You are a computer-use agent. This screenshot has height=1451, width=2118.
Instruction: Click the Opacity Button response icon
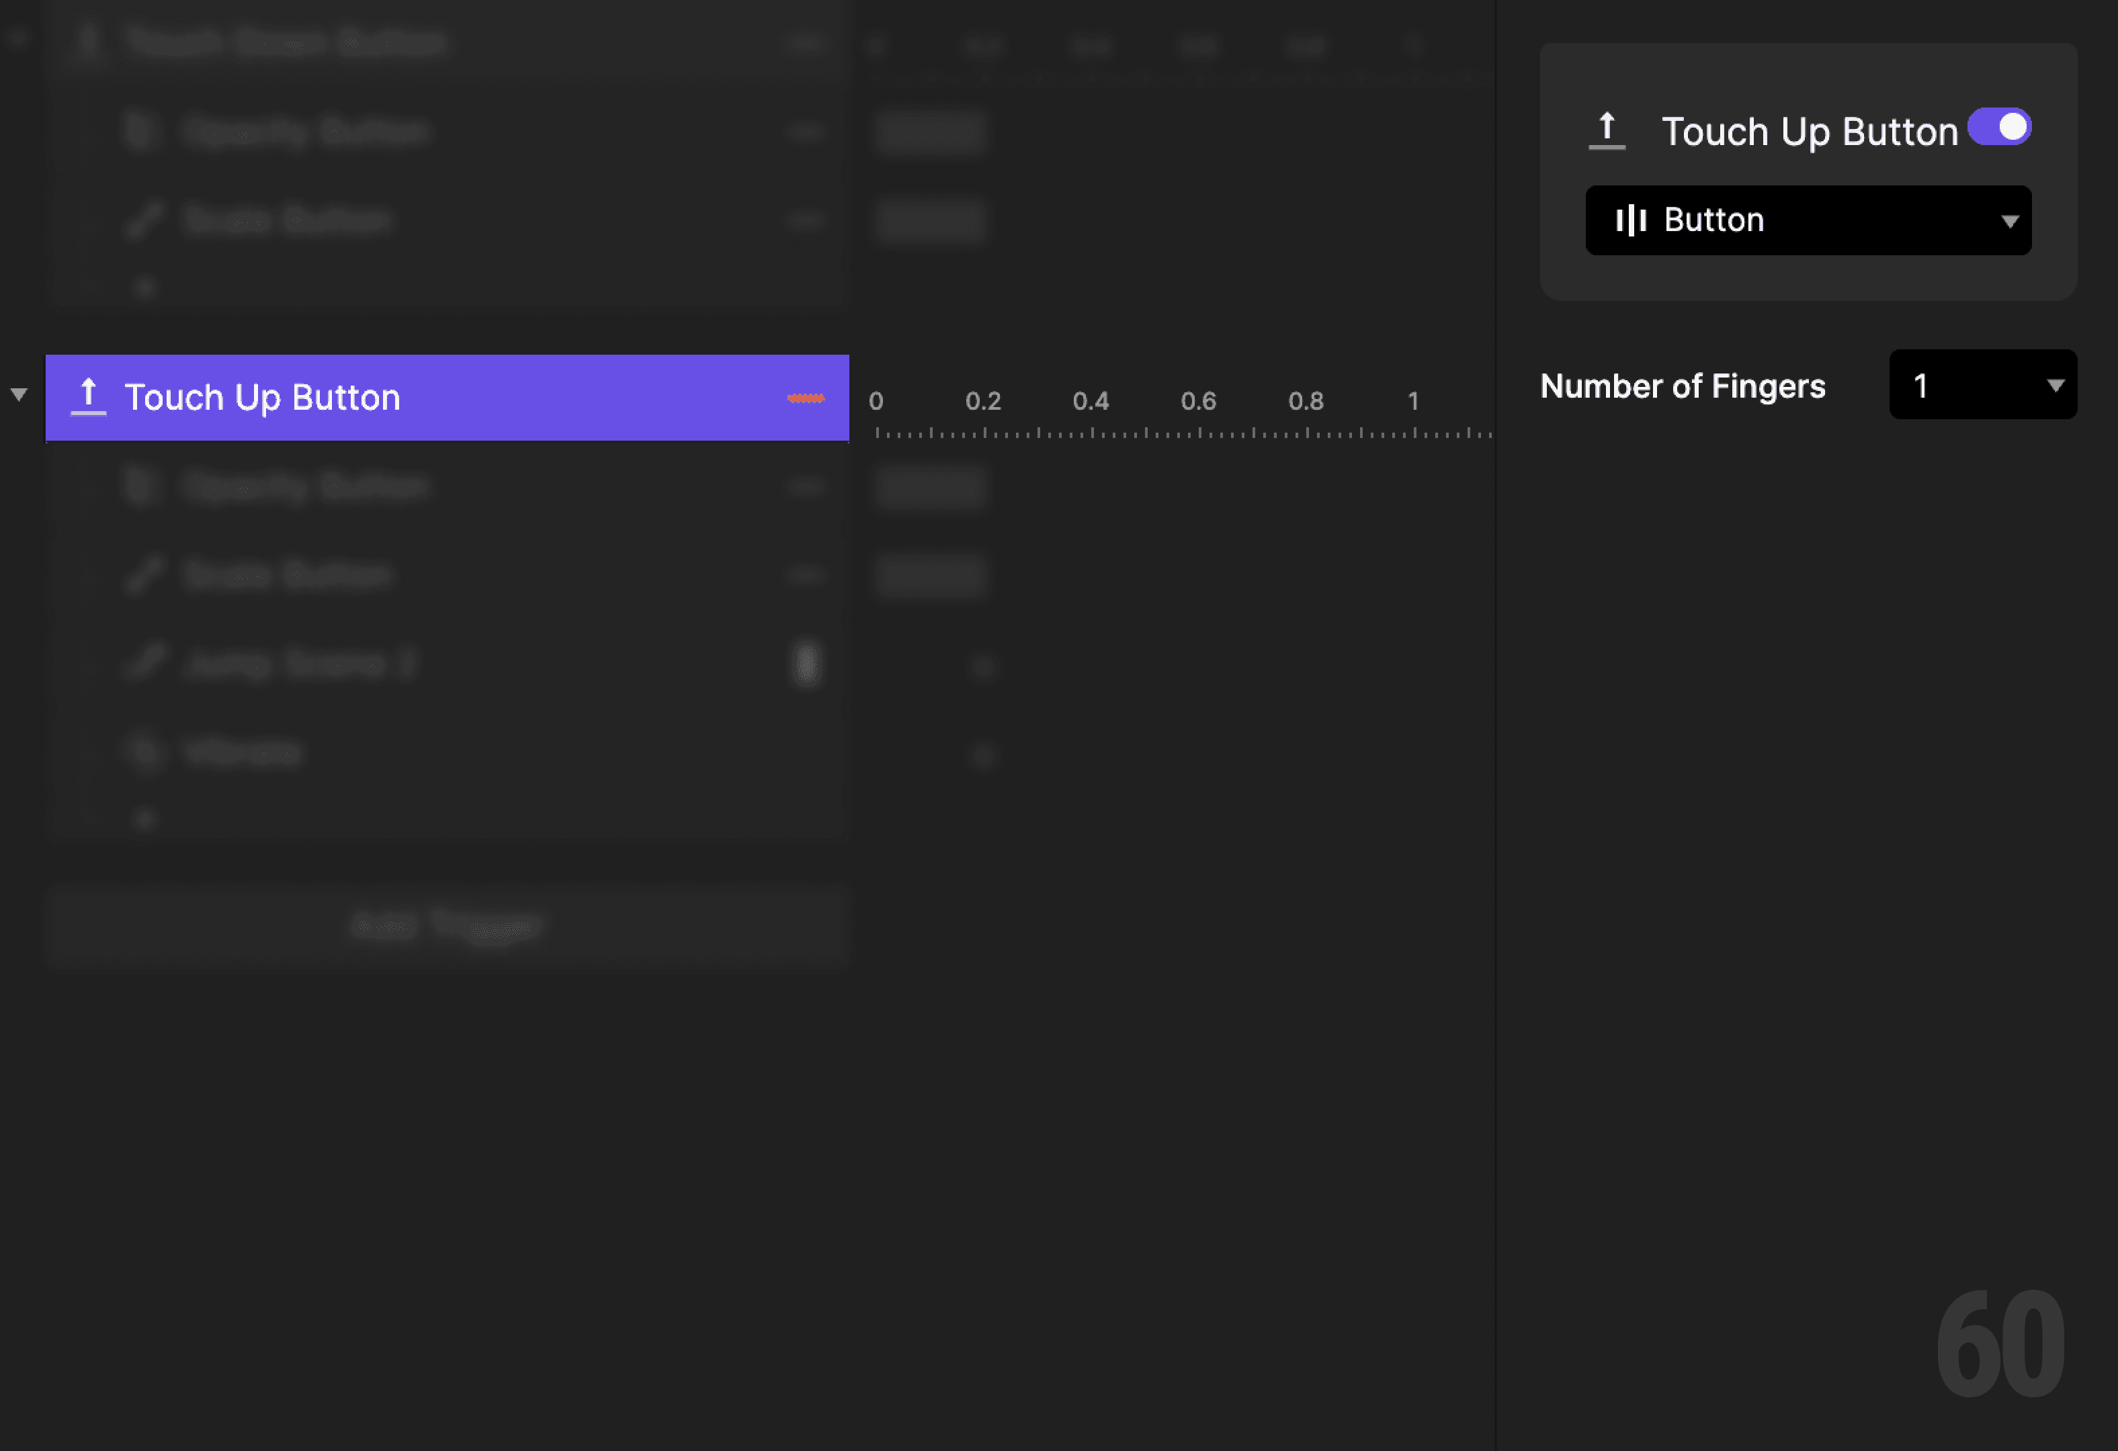(x=141, y=130)
